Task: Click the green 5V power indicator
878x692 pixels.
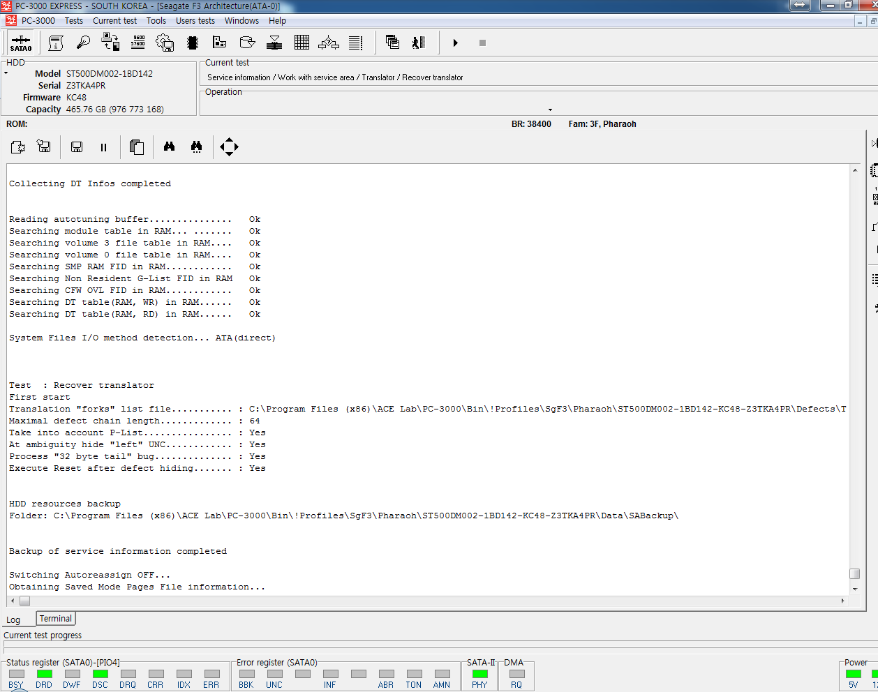Action: [853, 674]
